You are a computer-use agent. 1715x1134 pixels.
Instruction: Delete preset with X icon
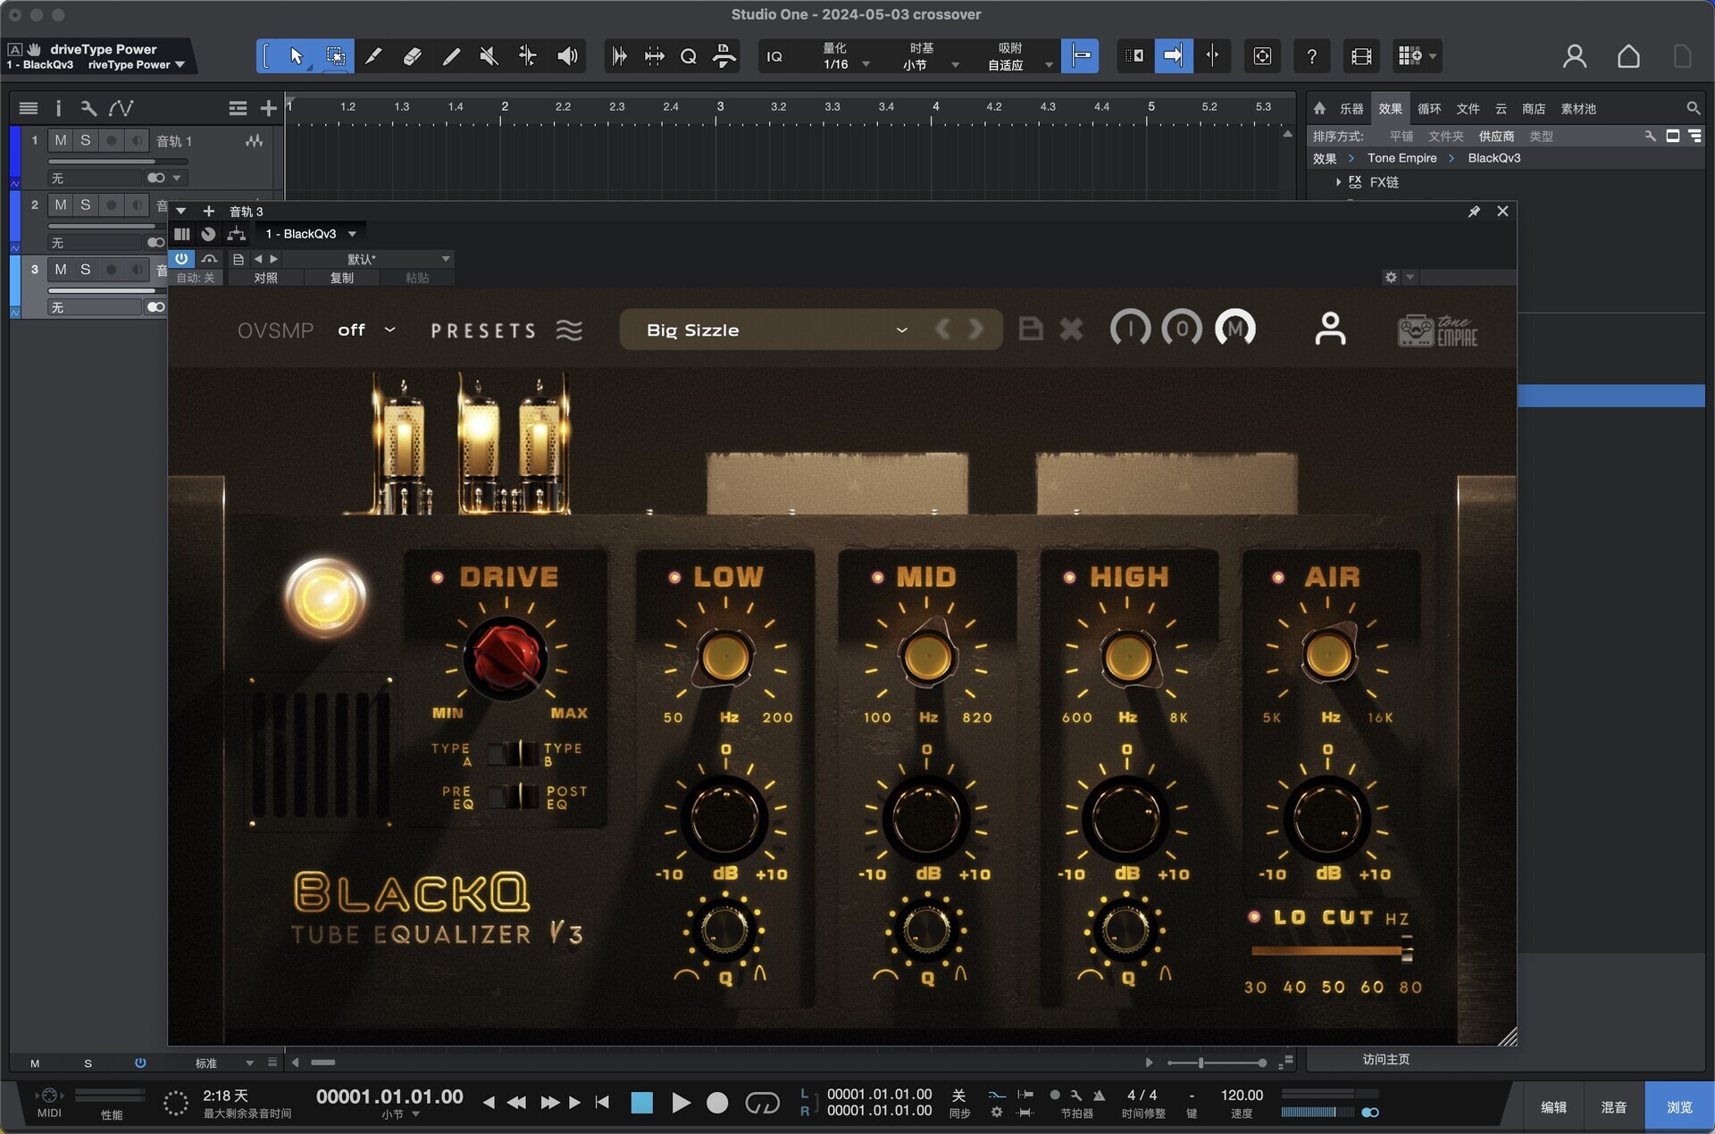(1071, 329)
